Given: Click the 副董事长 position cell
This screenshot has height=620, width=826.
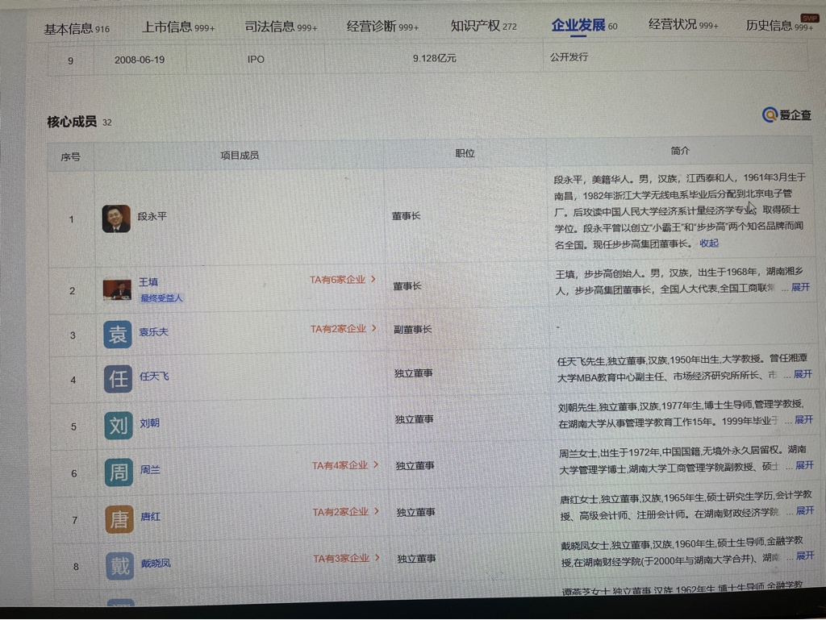Looking at the screenshot, I should [412, 330].
